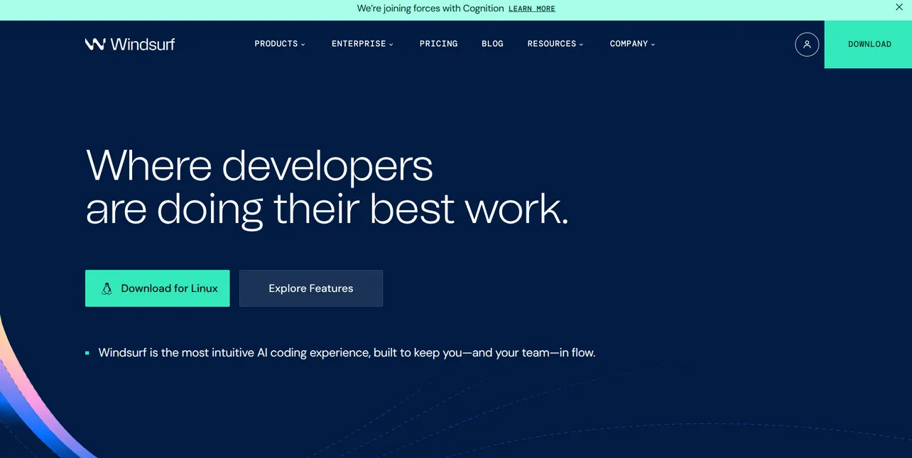Click the teal bullet square before tagline

tap(87, 353)
